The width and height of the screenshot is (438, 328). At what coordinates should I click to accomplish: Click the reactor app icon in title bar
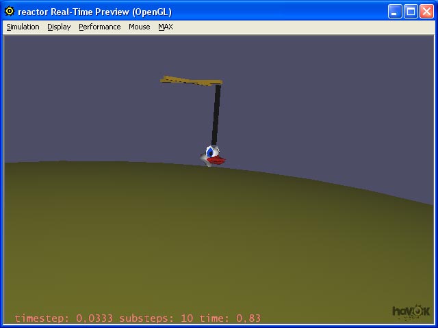coord(10,11)
